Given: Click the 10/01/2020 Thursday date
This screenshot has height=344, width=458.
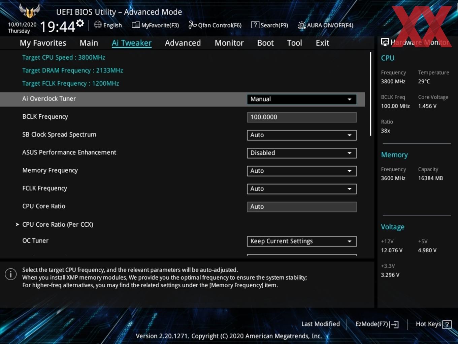Looking at the screenshot, I should [x=22, y=28].
